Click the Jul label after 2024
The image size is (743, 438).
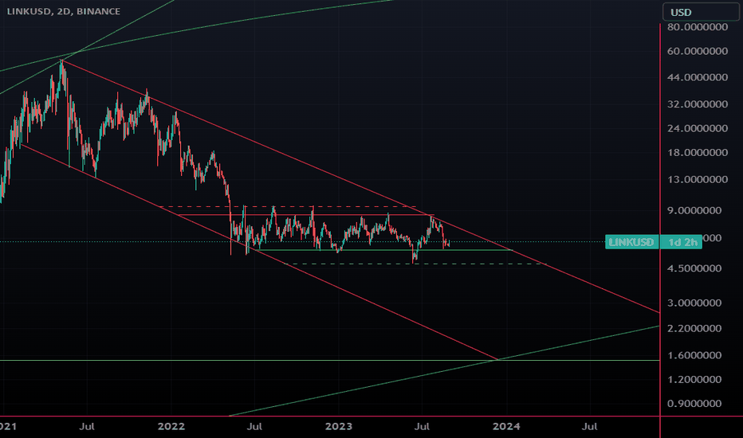pos(589,427)
